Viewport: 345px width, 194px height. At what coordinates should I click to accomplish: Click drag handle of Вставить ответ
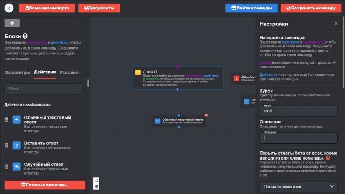6,145
